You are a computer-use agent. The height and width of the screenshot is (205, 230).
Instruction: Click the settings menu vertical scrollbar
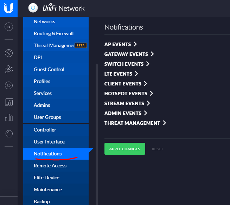coord(97,134)
